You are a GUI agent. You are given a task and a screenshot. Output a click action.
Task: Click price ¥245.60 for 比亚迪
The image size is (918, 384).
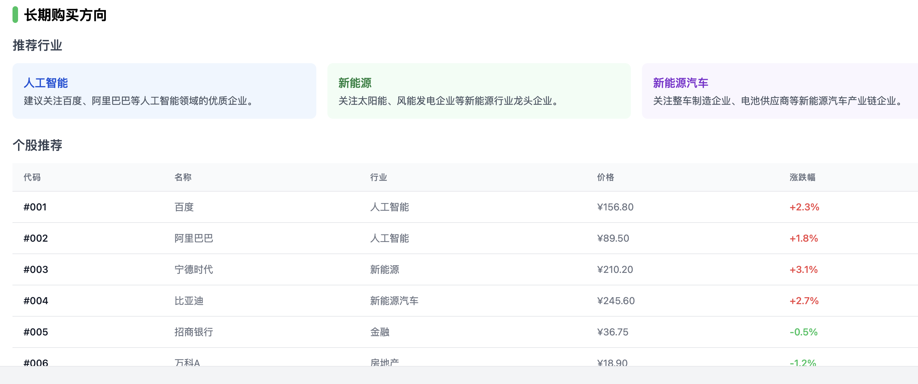tap(616, 301)
